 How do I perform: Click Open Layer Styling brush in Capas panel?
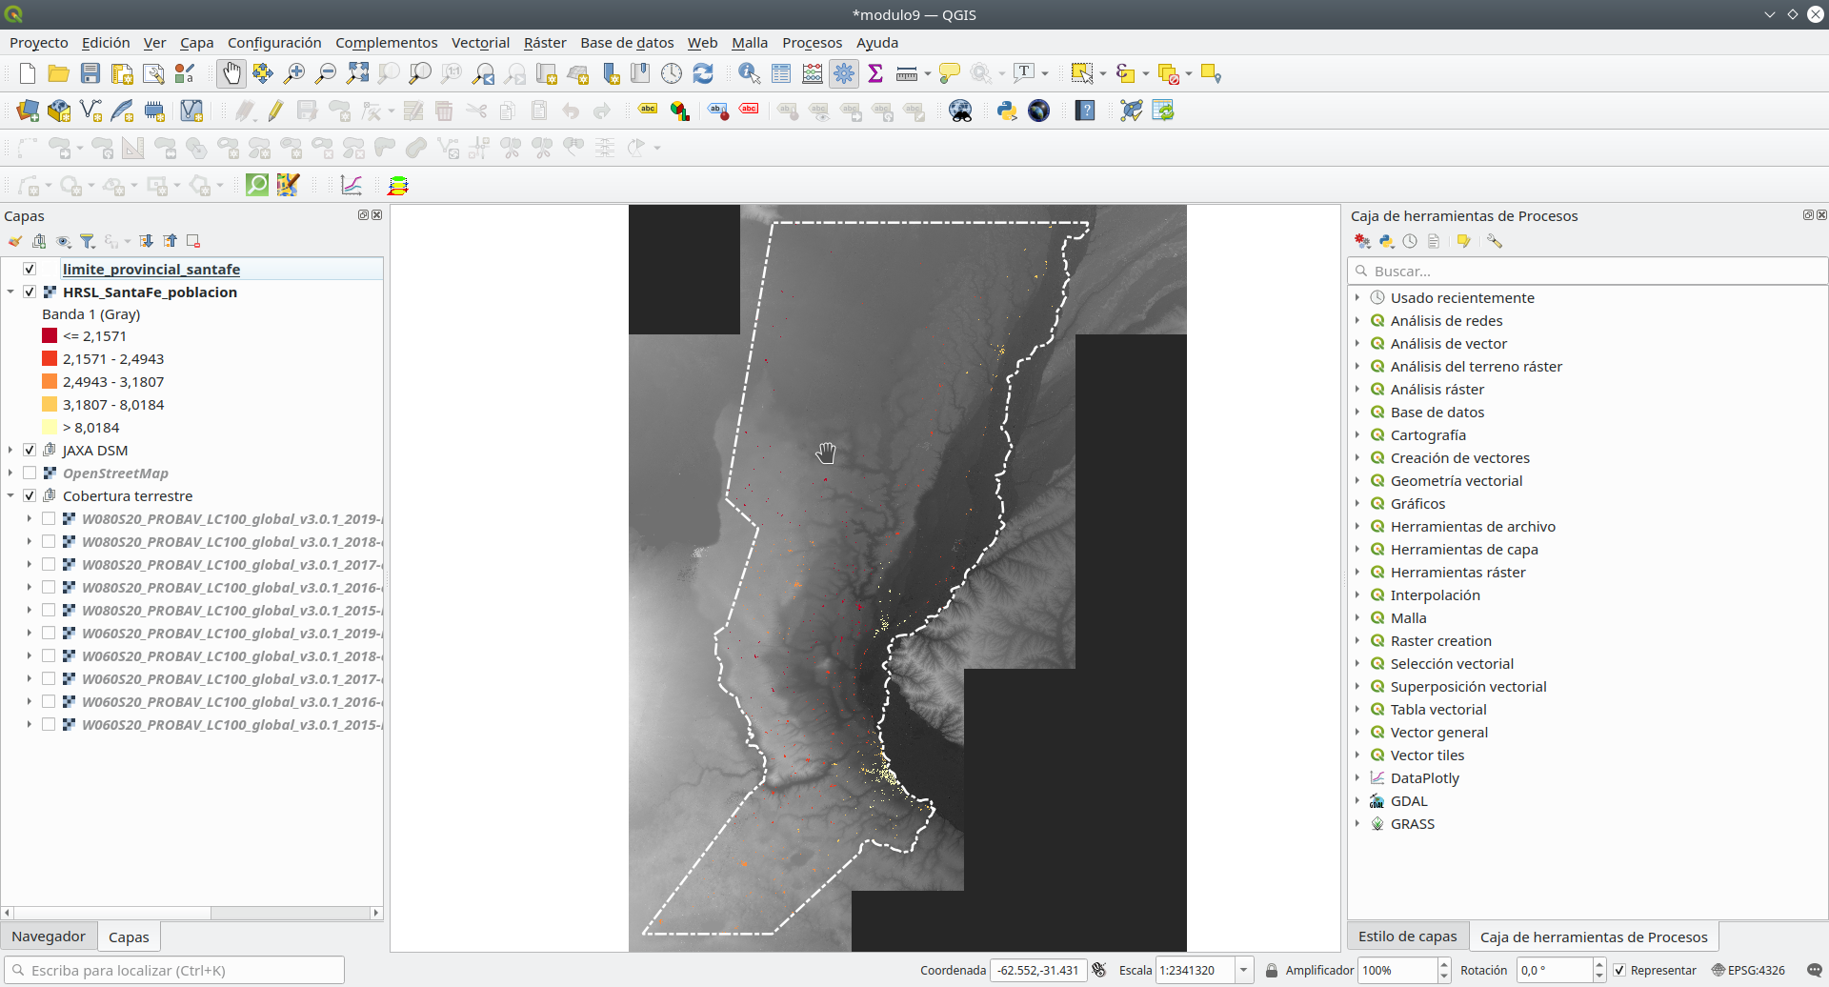click(x=15, y=241)
